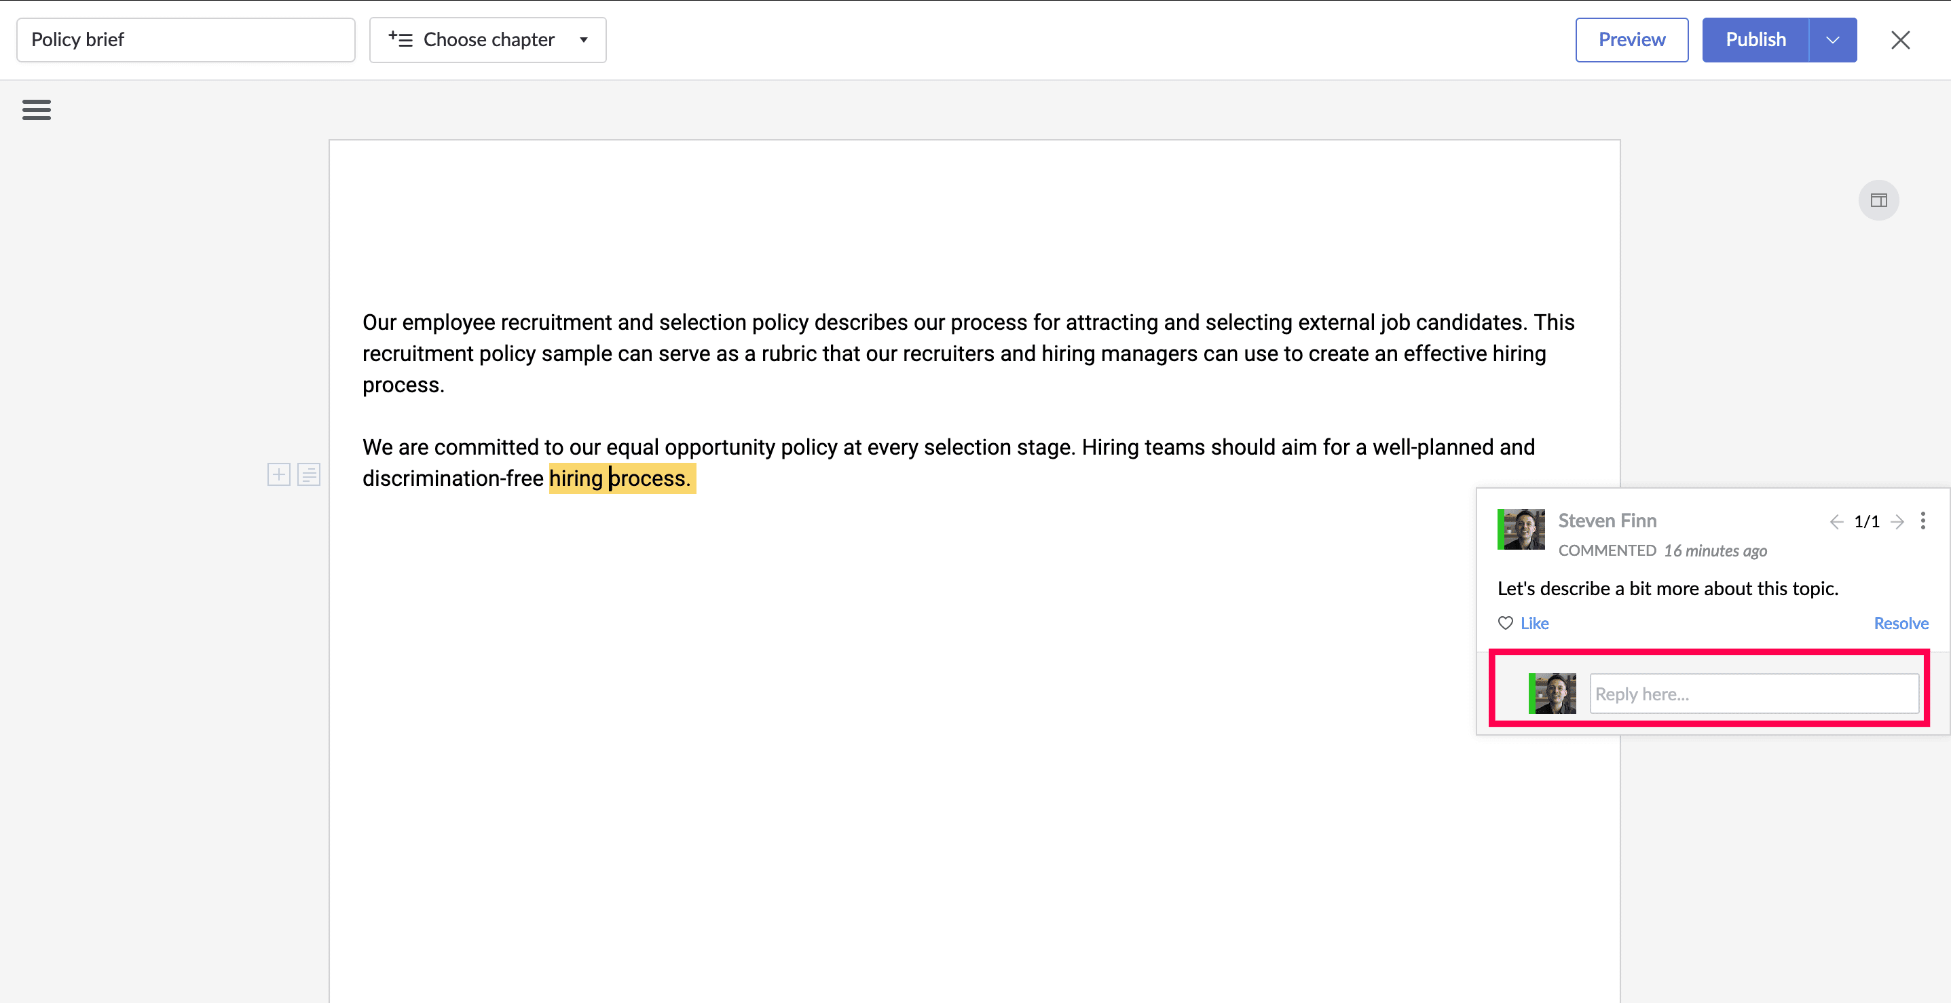
Task: Click the Policy brief title field
Action: click(185, 40)
